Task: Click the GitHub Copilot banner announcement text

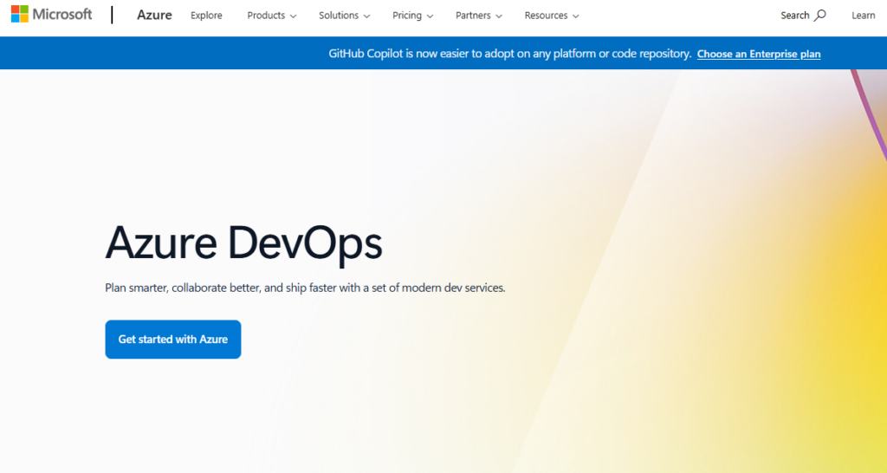Action: click(x=509, y=54)
